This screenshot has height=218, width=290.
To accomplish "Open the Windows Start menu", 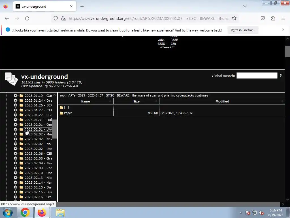I will coord(7,212).
